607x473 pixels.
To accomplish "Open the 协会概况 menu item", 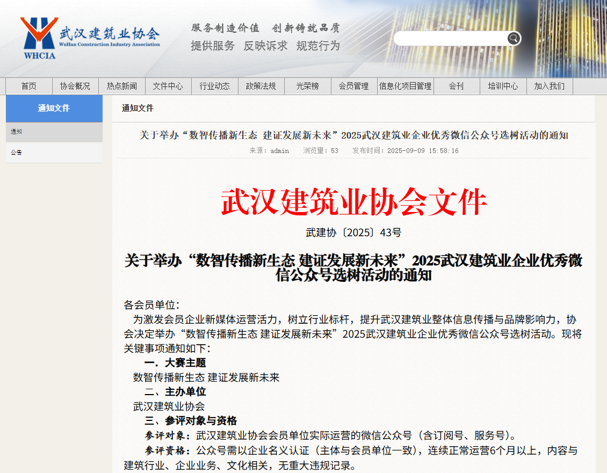I will 75,86.
